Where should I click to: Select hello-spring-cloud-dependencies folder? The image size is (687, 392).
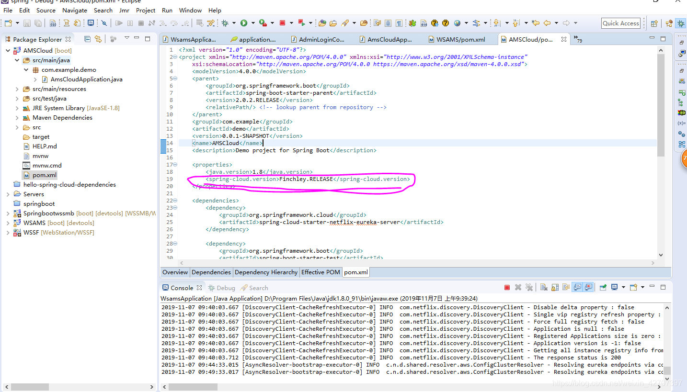(x=69, y=185)
